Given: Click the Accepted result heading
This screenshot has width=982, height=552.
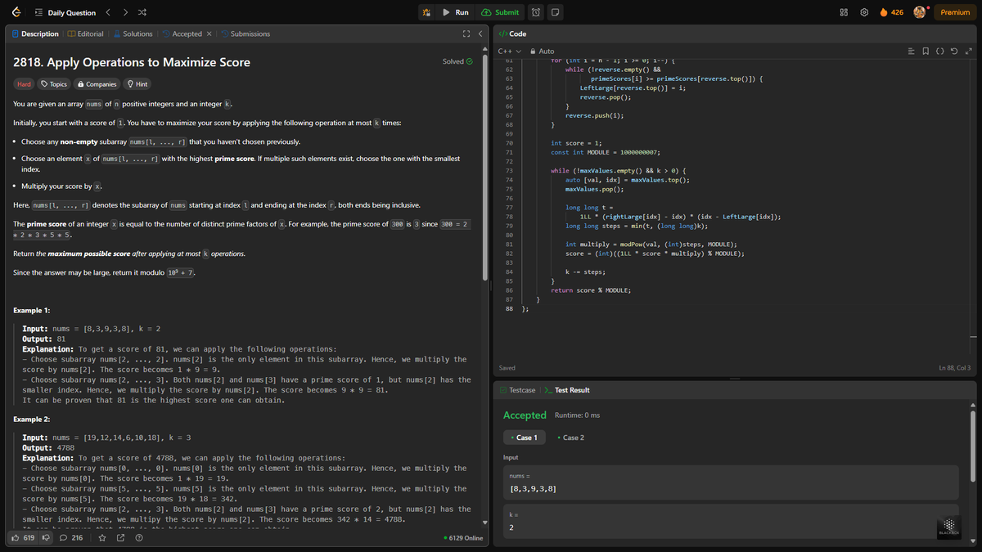Looking at the screenshot, I should [x=525, y=415].
